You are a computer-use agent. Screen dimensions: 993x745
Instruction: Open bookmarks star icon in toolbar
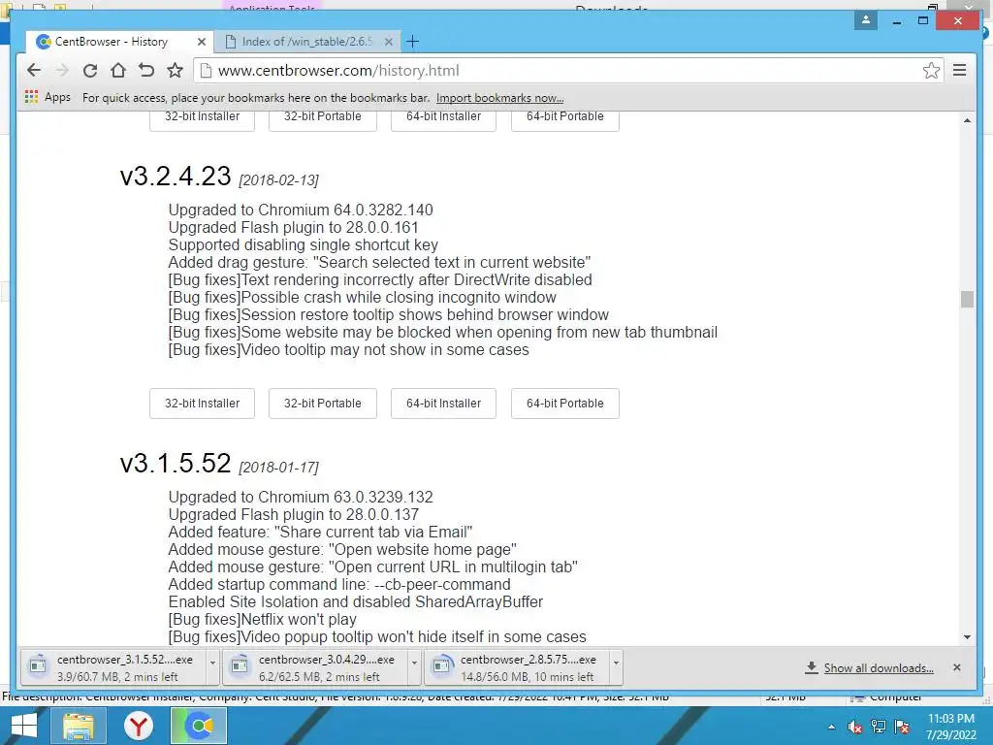click(175, 70)
